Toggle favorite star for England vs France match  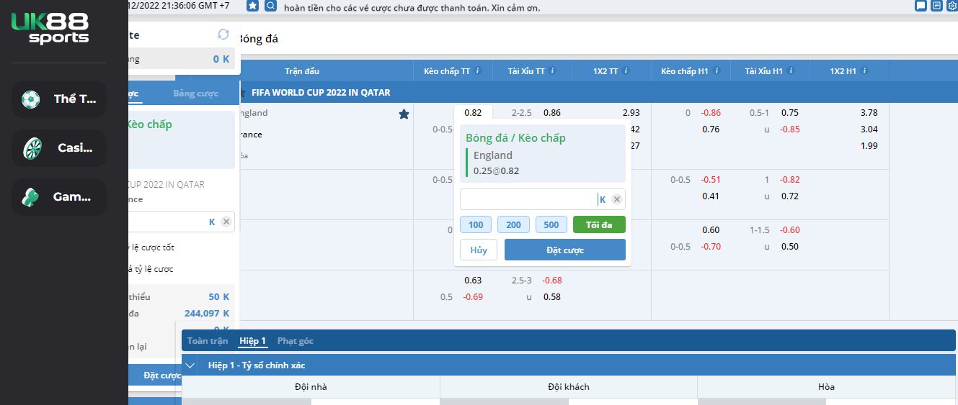[404, 114]
